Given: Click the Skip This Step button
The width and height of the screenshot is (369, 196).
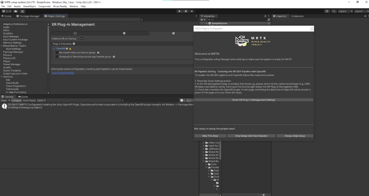Looking at the screenshot, I should pyautogui.click(x=210, y=136).
